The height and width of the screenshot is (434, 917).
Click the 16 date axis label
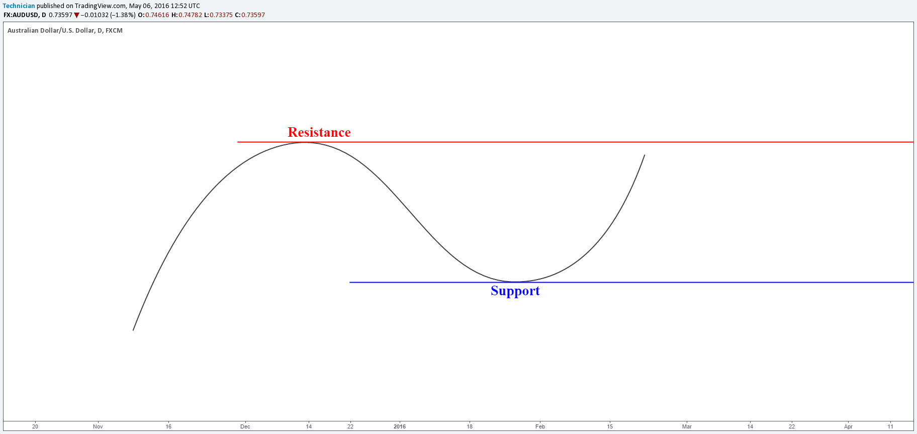point(168,426)
